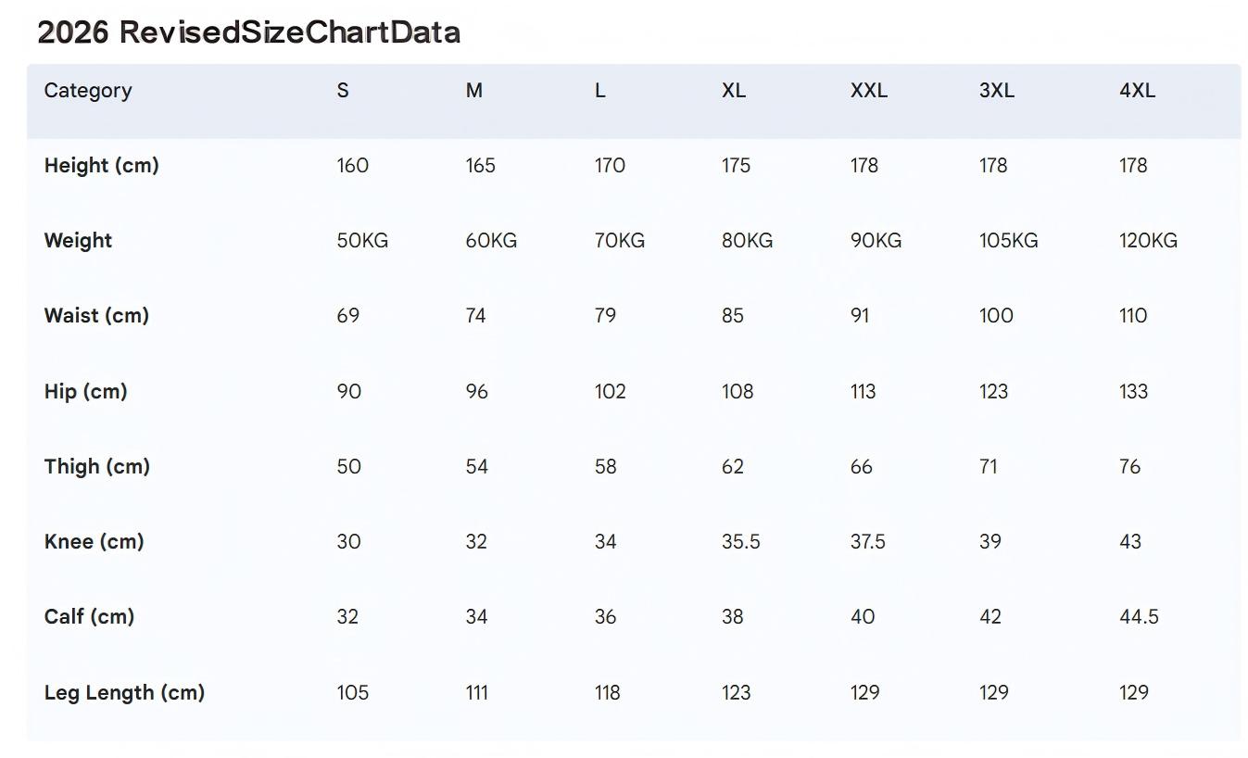Select the 133 hip value for 4XL

[x=1133, y=391]
